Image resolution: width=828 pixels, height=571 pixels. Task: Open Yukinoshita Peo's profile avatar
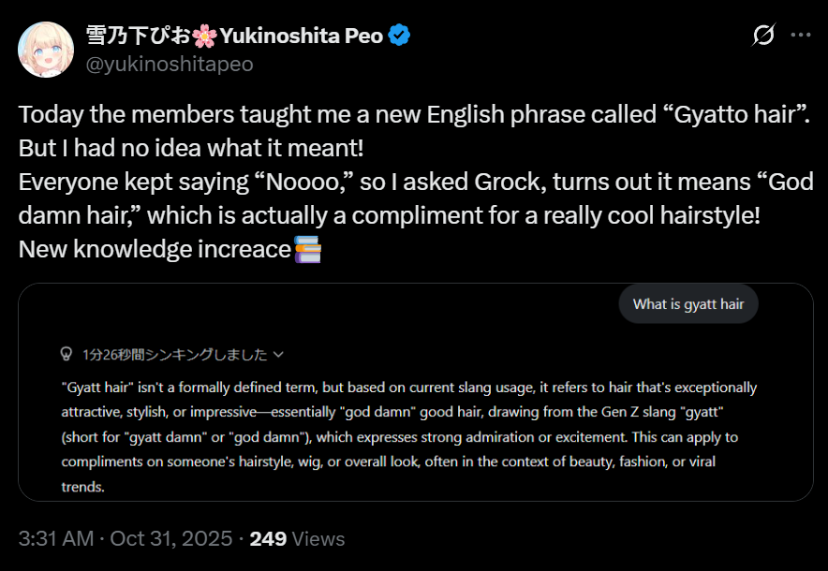click(x=46, y=50)
